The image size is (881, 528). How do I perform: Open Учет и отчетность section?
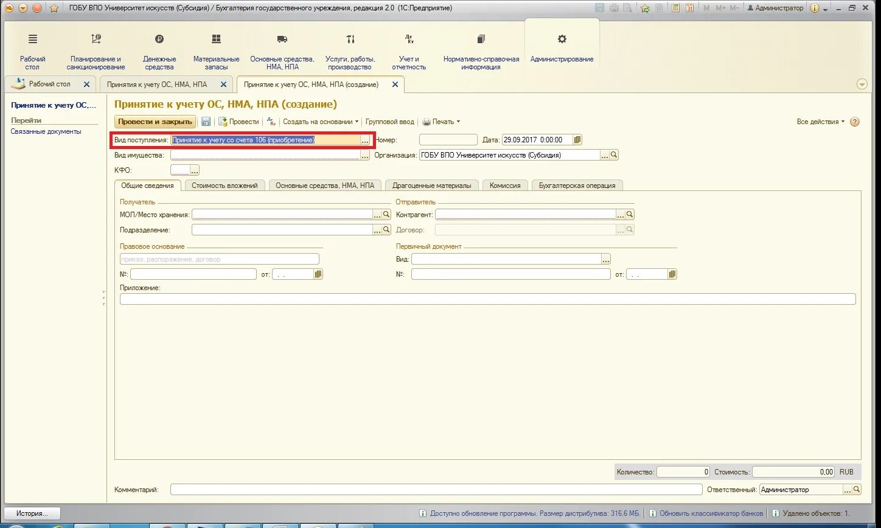[409, 51]
